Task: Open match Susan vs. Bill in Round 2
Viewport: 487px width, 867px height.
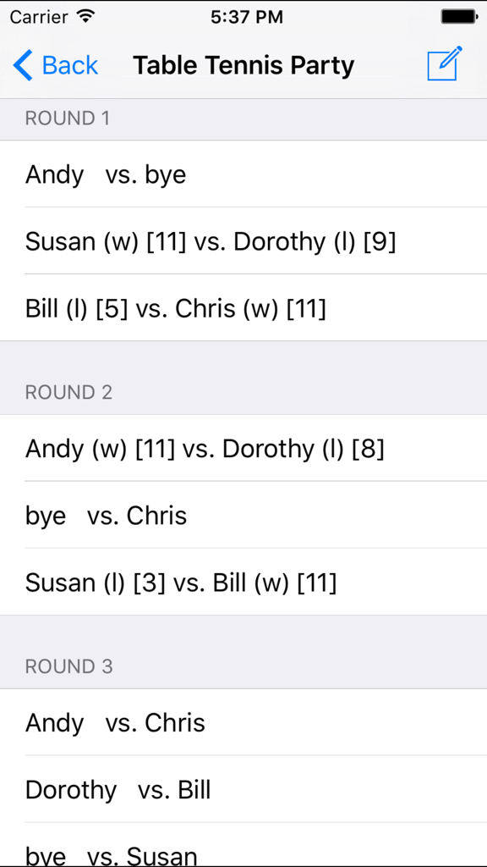Action: point(243,583)
